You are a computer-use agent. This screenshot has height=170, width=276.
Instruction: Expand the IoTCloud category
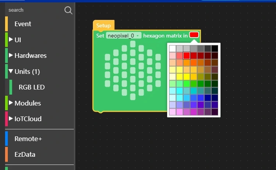[28, 119]
